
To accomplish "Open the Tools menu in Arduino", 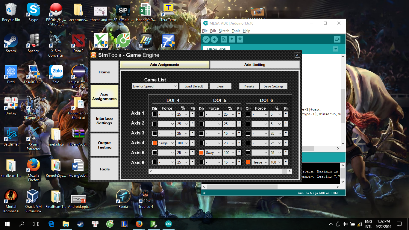I will pyautogui.click(x=236, y=31).
